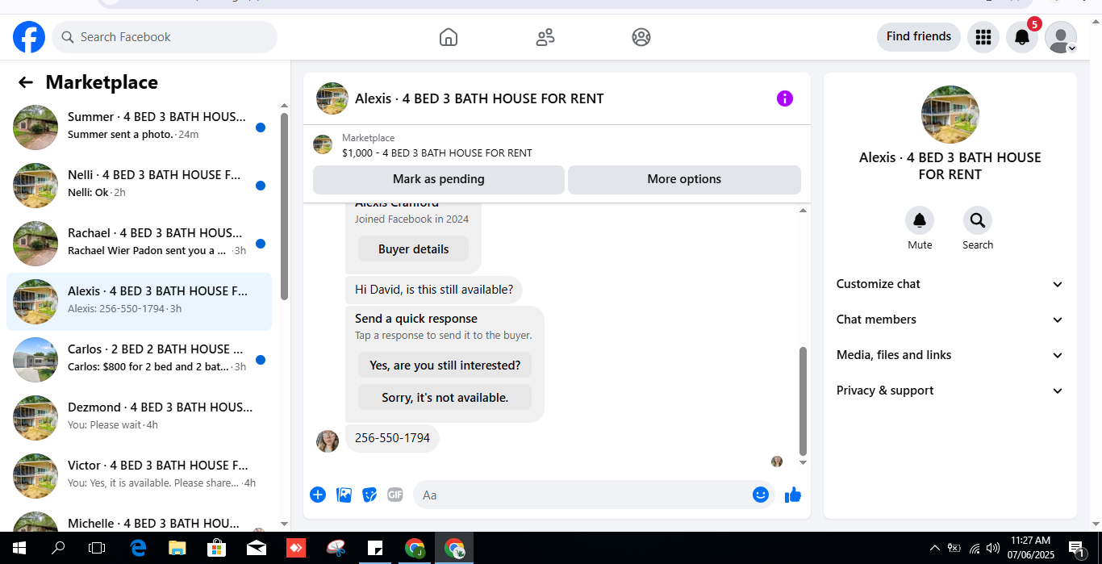The image size is (1102, 564).
Task: Send 'Sorry, it's not available.' response
Action: [x=445, y=398]
